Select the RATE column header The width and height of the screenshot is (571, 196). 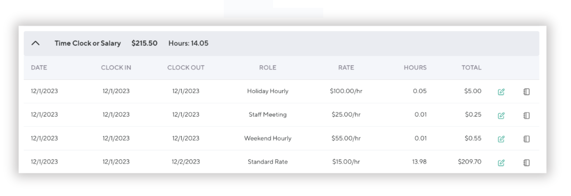pyautogui.click(x=346, y=68)
